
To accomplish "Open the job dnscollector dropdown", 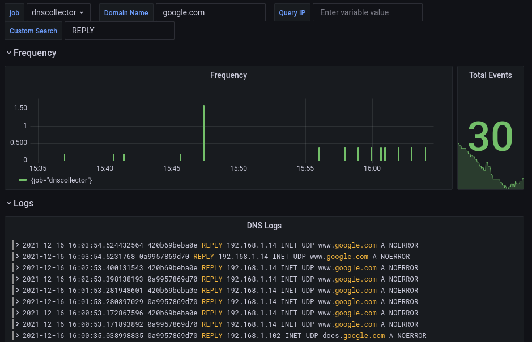I will click(x=58, y=12).
